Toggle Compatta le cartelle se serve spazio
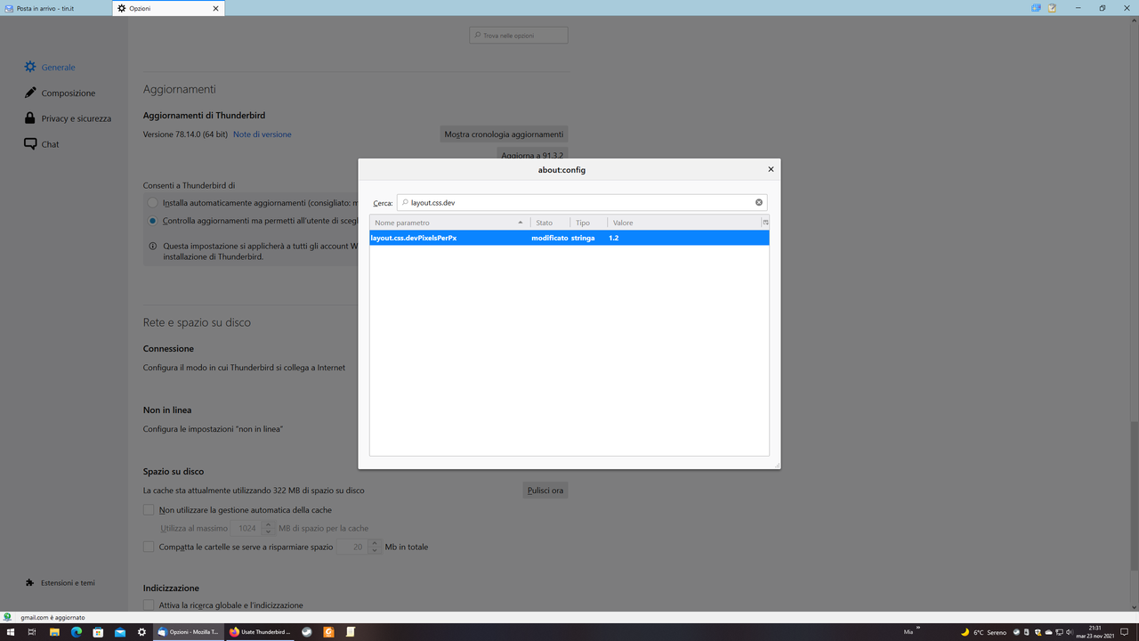1139x641 pixels. [x=149, y=546]
